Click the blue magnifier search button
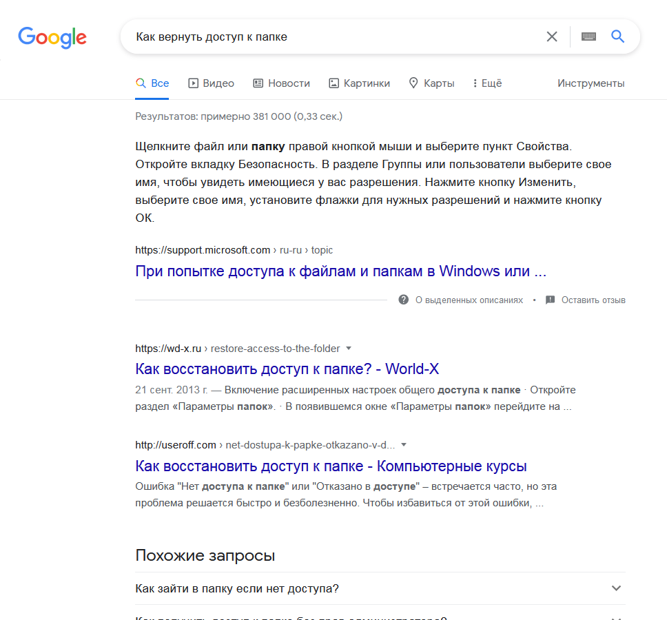The width and height of the screenshot is (667, 620). click(x=617, y=37)
